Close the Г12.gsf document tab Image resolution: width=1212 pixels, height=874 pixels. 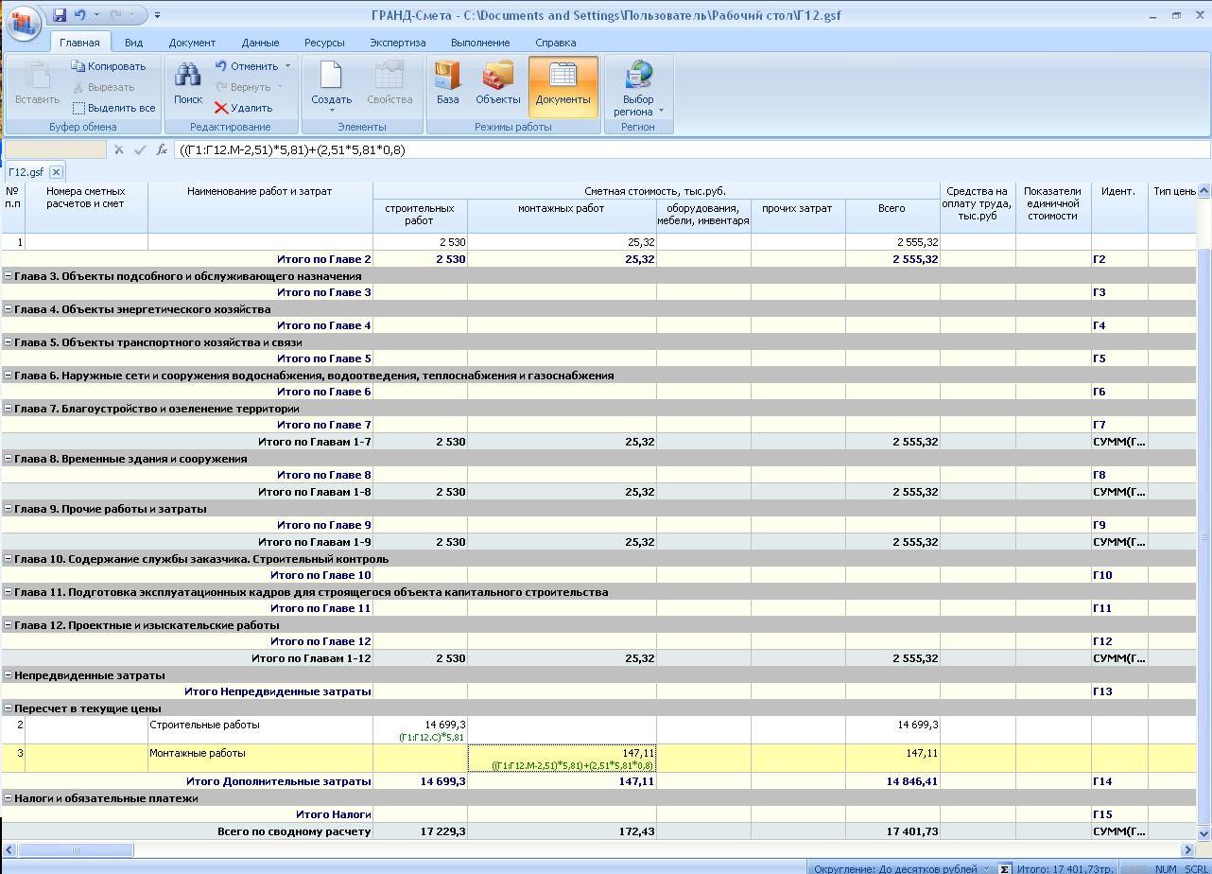click(56, 172)
